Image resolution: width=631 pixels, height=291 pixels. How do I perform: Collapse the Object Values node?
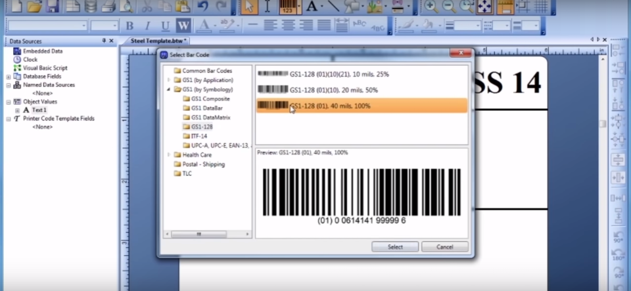pos(9,102)
